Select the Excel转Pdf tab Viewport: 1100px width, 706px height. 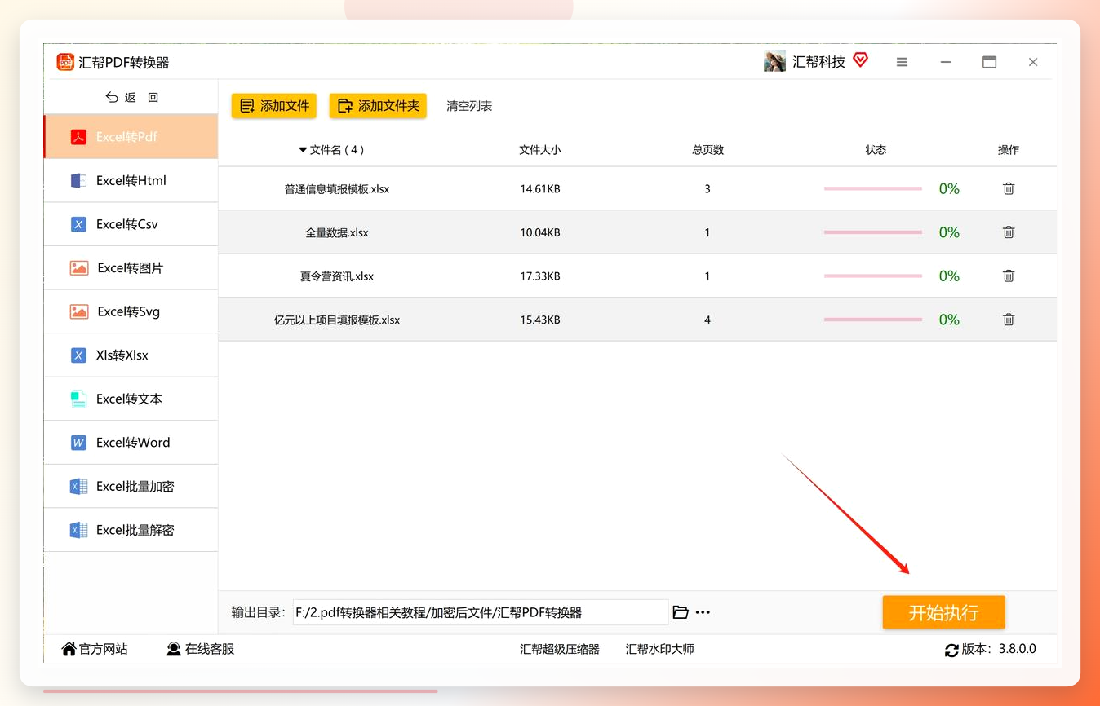[x=131, y=137]
